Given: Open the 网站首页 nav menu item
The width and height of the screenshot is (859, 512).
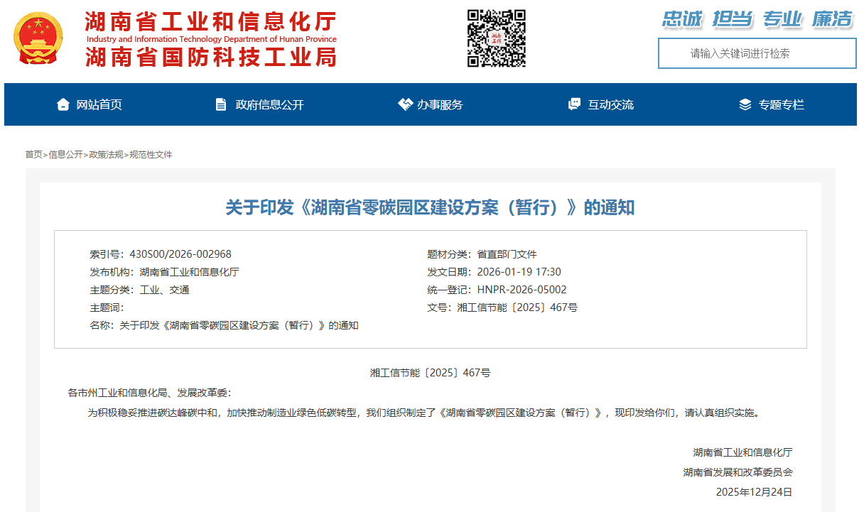Looking at the screenshot, I should (x=99, y=104).
